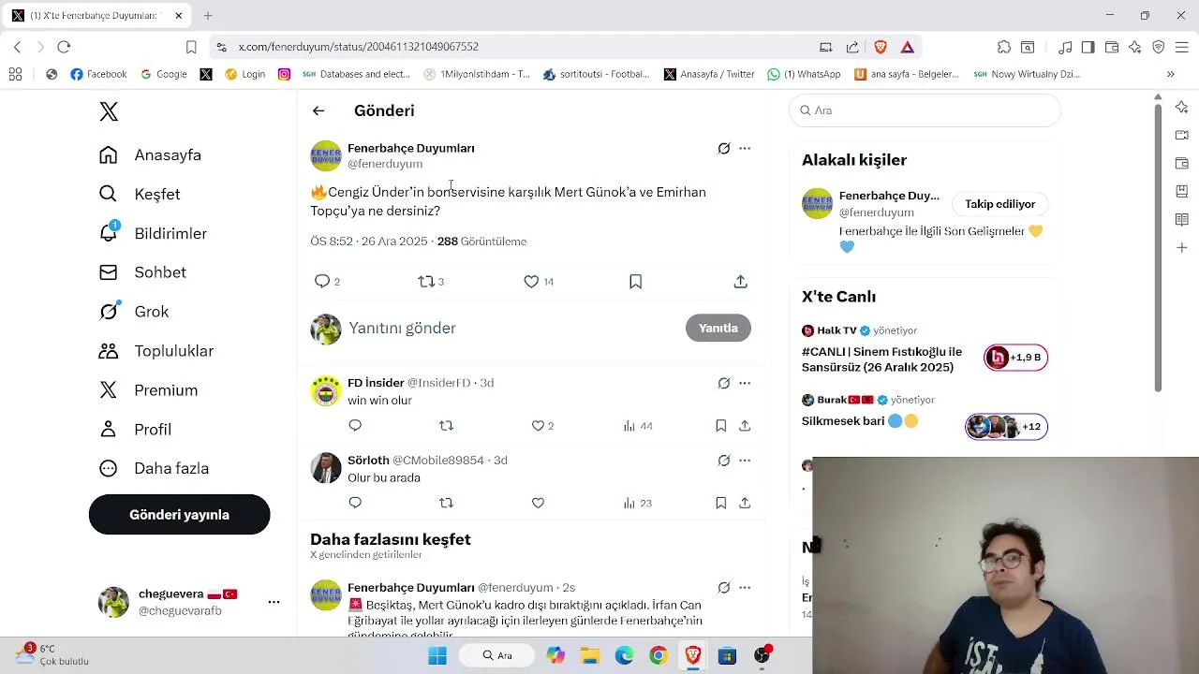Image resolution: width=1199 pixels, height=674 pixels.
Task: Click the Yanıtla reply button
Action: 718,328
